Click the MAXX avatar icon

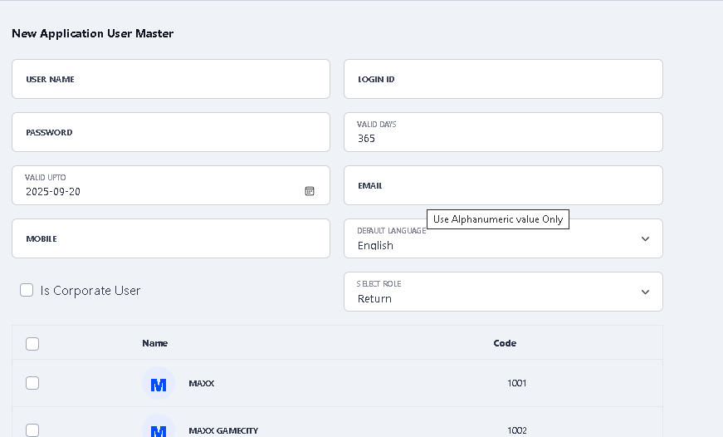click(x=159, y=384)
